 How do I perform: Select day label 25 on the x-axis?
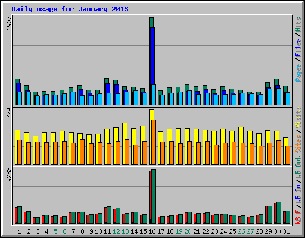(x=232, y=231)
